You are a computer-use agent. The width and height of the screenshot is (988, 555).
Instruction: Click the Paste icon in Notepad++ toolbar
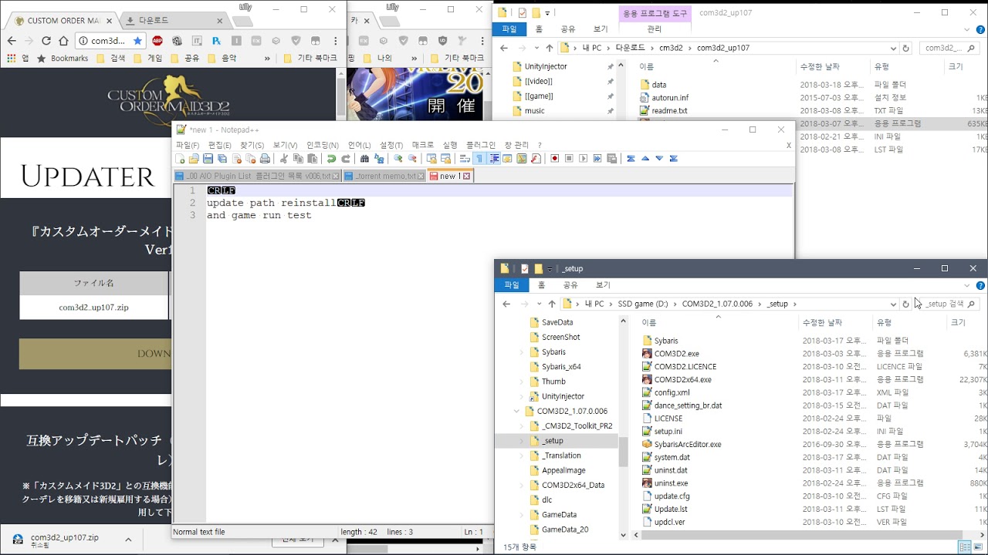pos(312,159)
